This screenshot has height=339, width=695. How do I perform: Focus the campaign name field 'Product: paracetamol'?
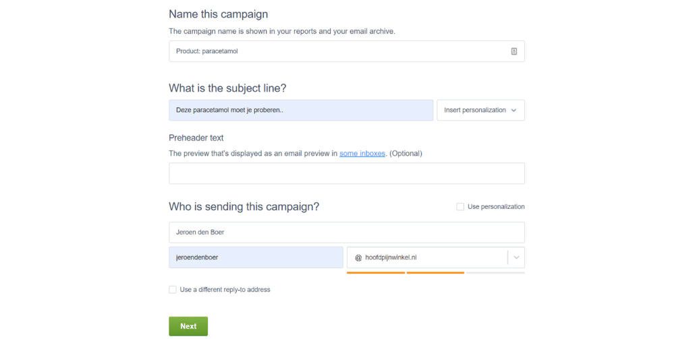click(x=347, y=51)
